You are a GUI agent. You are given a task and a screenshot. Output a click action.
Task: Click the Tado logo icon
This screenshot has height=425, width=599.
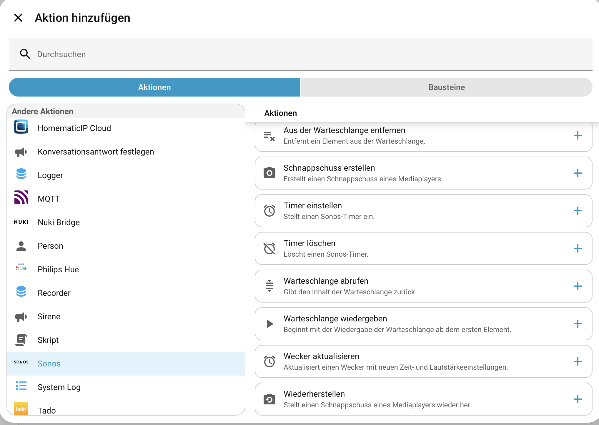click(x=21, y=409)
